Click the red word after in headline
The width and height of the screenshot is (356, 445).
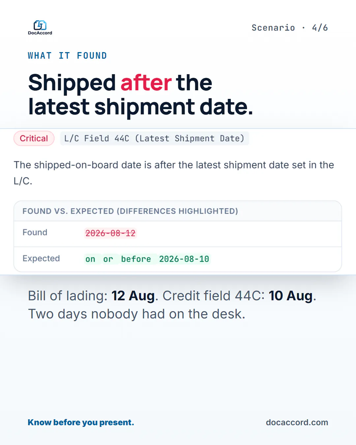tap(146, 82)
